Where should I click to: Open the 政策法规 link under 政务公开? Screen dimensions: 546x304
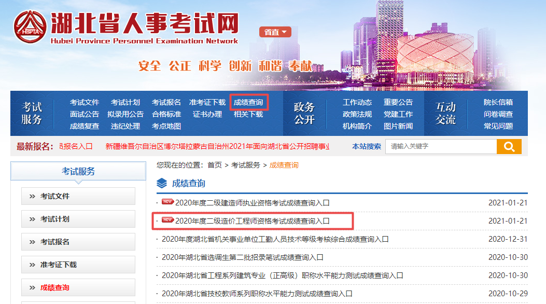357,114
